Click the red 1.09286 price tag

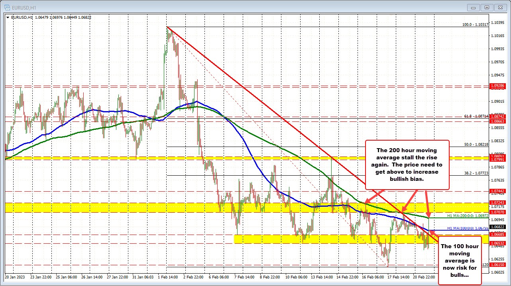498,85
